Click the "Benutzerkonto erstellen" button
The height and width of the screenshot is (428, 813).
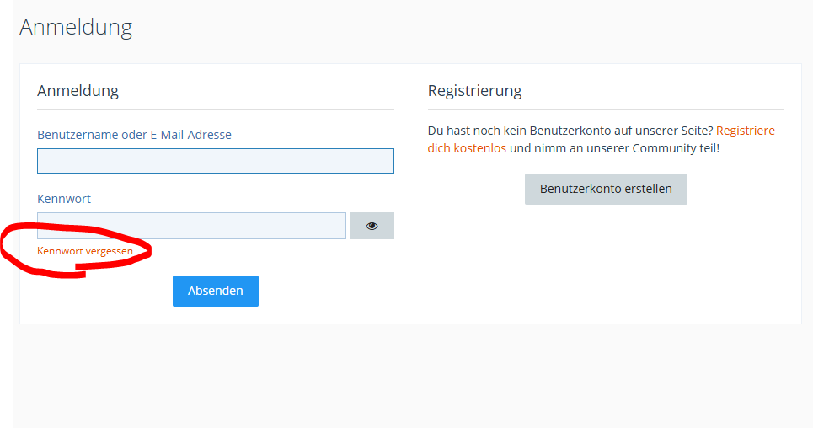[606, 189]
